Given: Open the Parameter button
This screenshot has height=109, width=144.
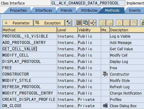Looking at the screenshot, I should pos(18,23).
